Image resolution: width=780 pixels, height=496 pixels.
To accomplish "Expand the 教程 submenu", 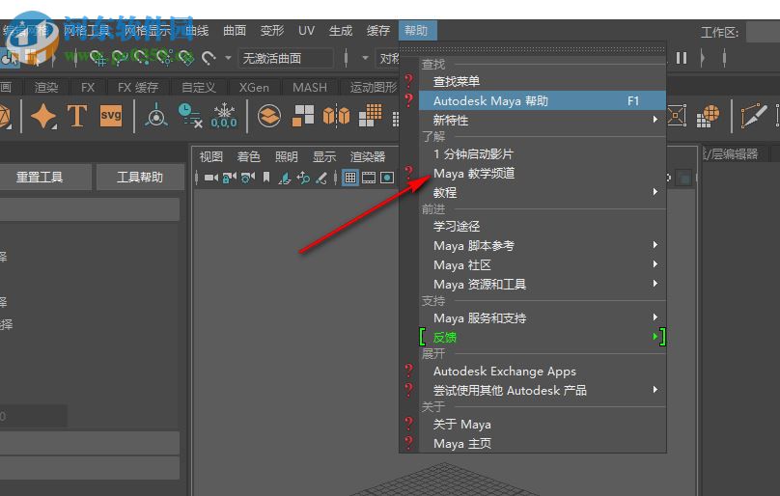I will tap(543, 193).
